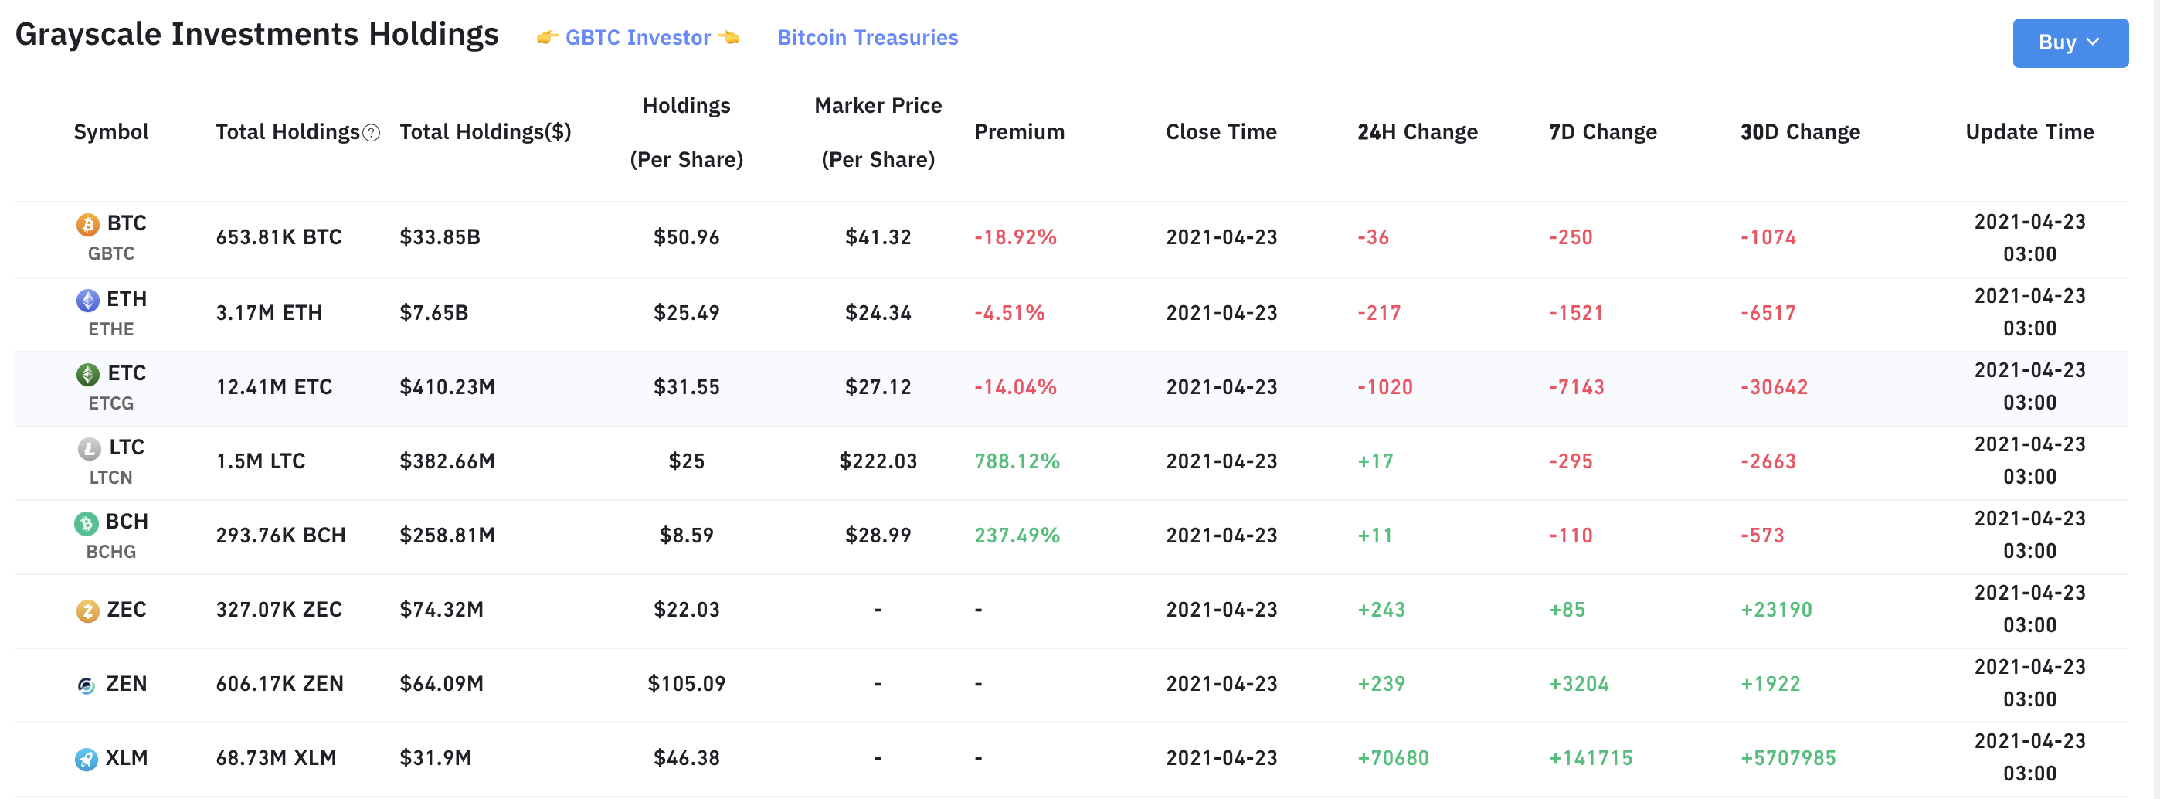This screenshot has height=799, width=2160.
Task: Click the Stellar rocket icon beside XLM
Action: [87, 759]
